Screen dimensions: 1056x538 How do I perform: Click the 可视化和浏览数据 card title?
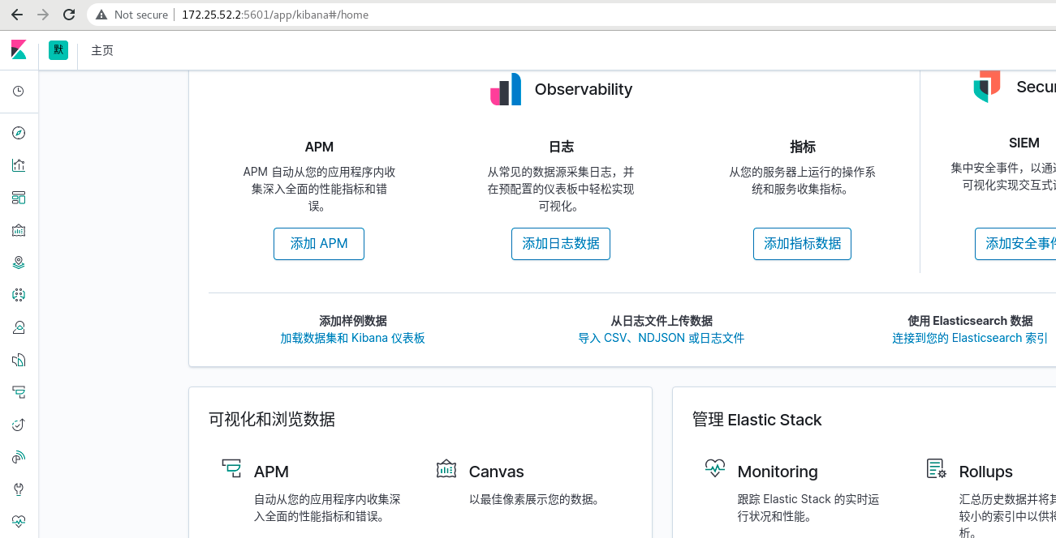[272, 419]
